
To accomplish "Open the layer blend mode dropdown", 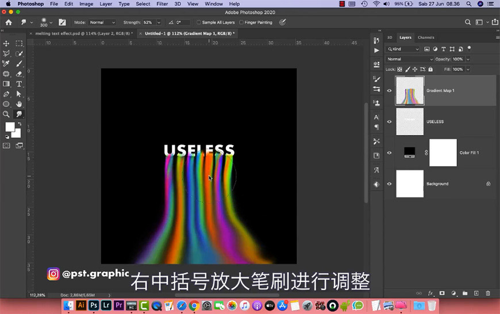I will click(x=410, y=59).
